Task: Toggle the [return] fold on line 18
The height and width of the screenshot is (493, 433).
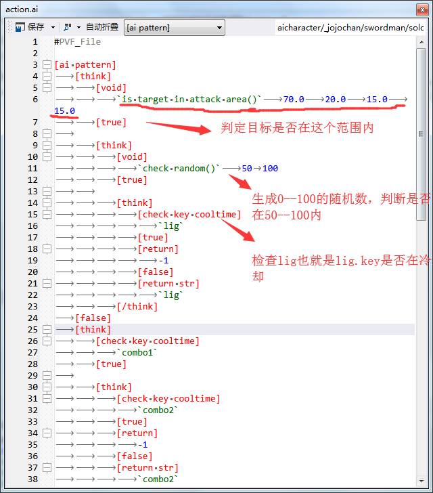Action: [47, 249]
